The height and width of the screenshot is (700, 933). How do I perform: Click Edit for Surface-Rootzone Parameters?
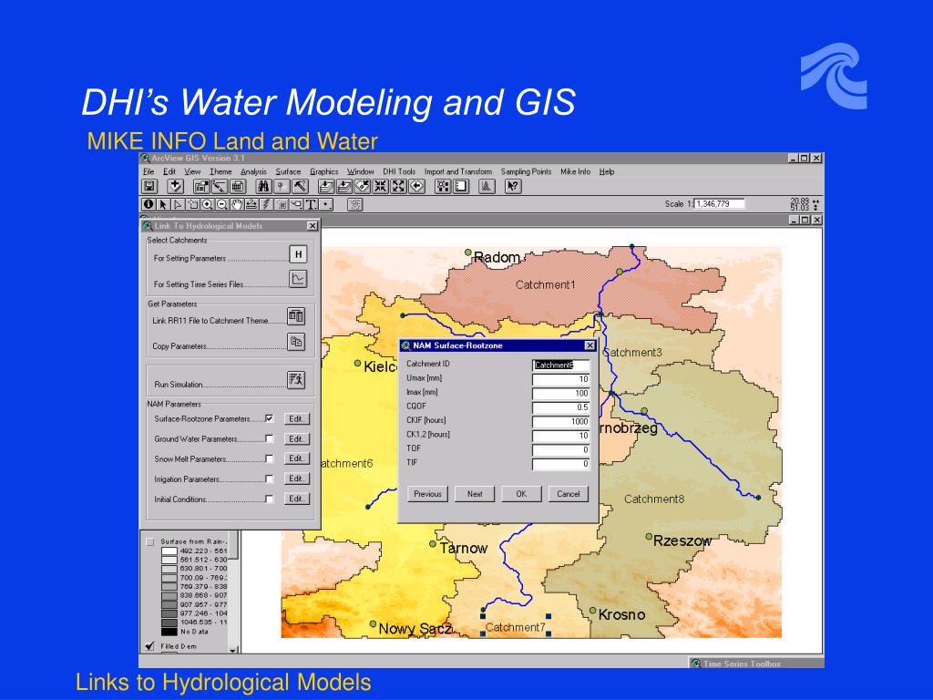(296, 418)
